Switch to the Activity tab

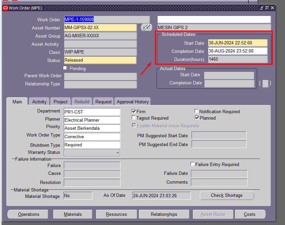[39, 101]
